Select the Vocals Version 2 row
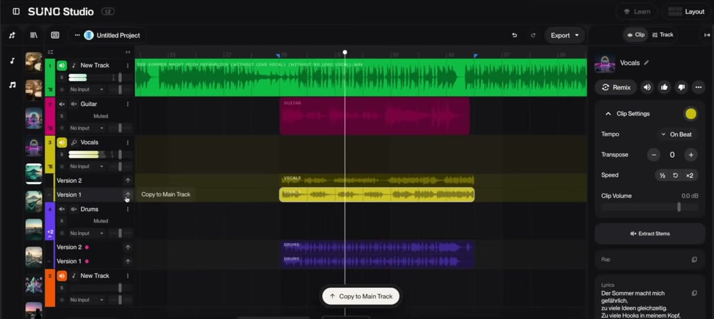This screenshot has width=714, height=319. pos(94,181)
